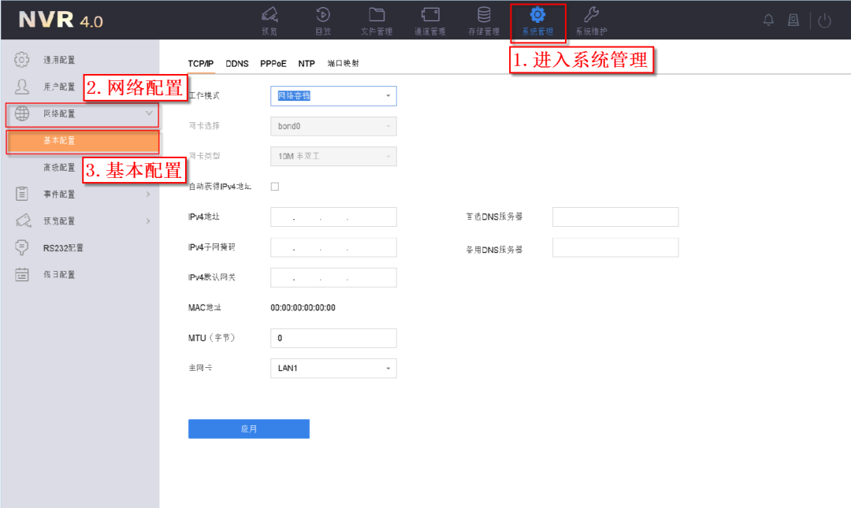The image size is (851, 508).
Task: Click the MTU input field
Action: tap(333, 339)
